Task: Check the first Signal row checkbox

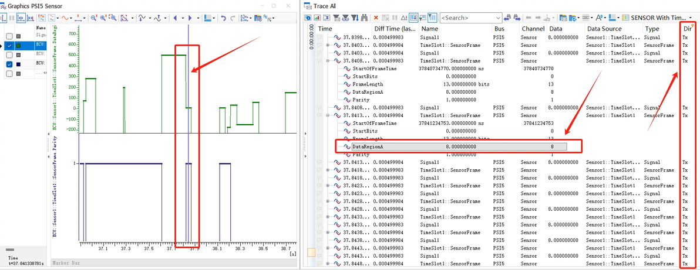Action: 9,36
